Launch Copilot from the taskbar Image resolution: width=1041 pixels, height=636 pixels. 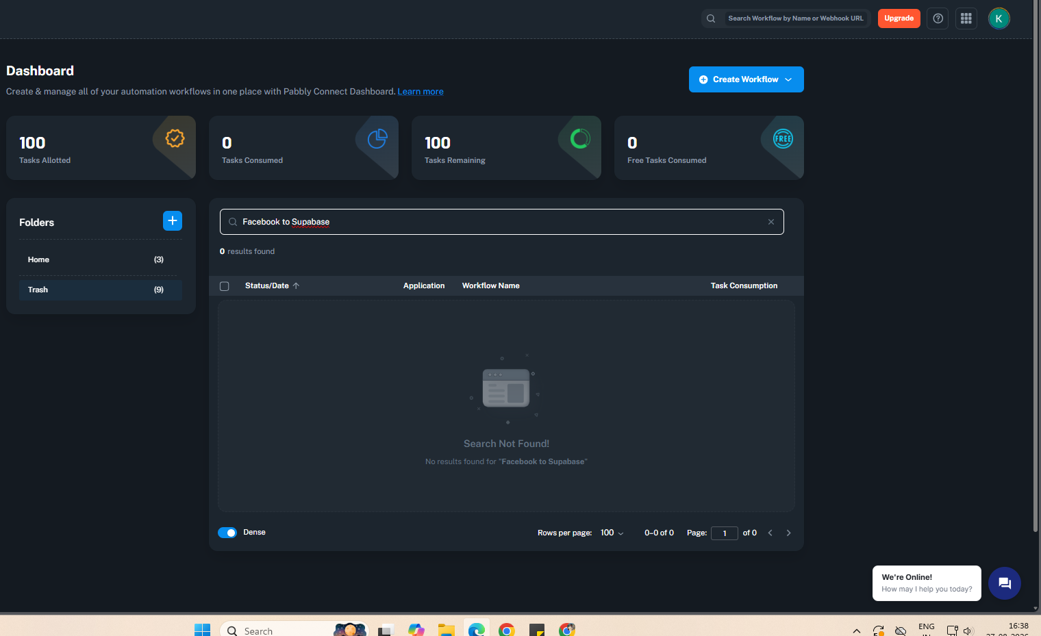416,630
